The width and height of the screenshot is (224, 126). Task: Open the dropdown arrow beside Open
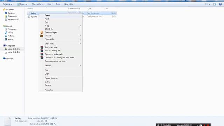(27, 4)
